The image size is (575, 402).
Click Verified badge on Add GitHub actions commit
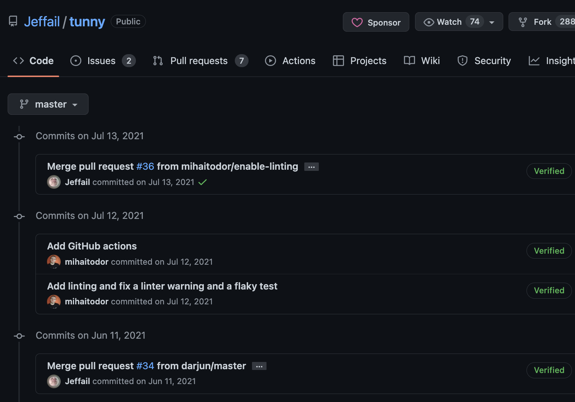pyautogui.click(x=549, y=251)
